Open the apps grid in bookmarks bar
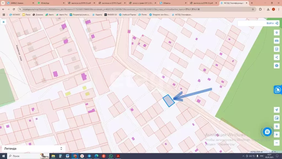 pos(4,15)
